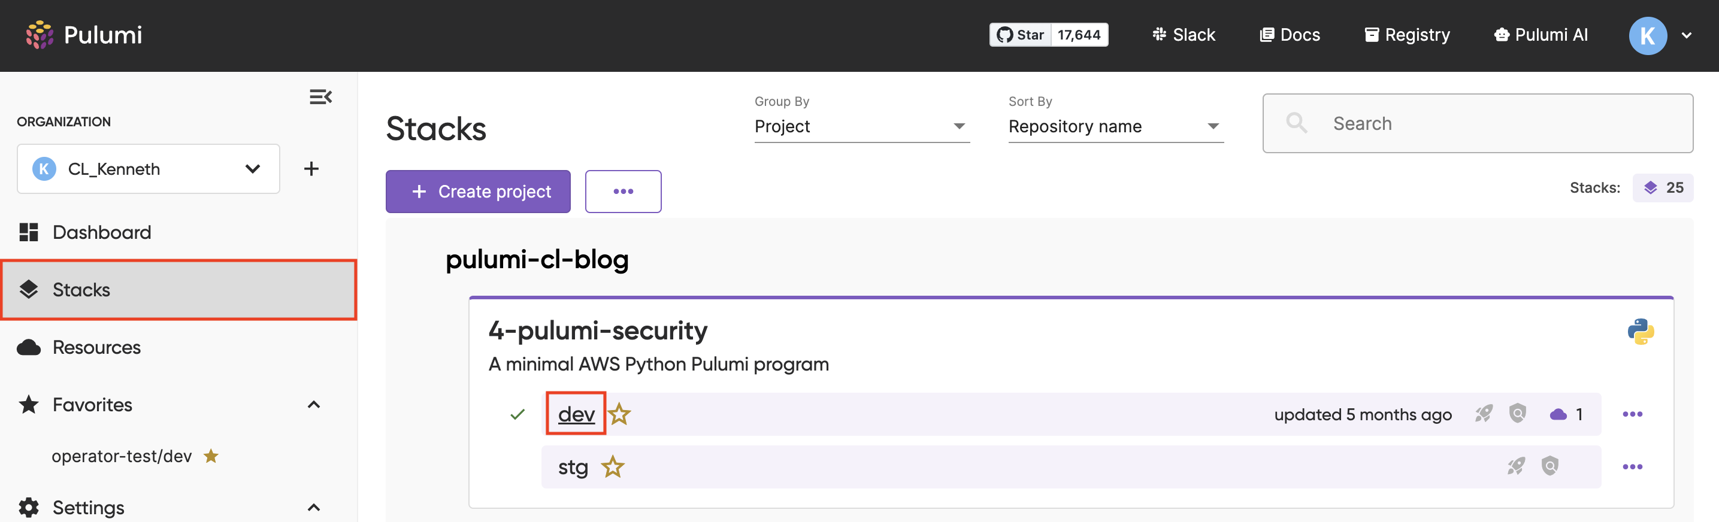The image size is (1719, 522).
Task: Open the Sort By Repository name dropdown
Action: [1116, 126]
